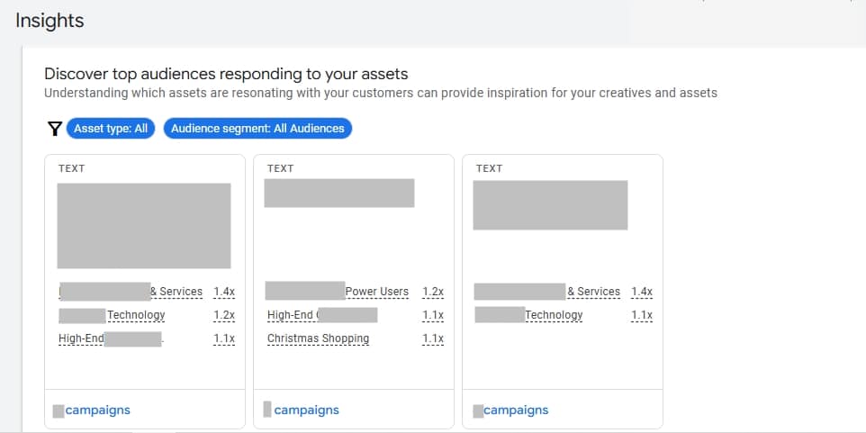Open the campaigns link in the second card

click(306, 410)
